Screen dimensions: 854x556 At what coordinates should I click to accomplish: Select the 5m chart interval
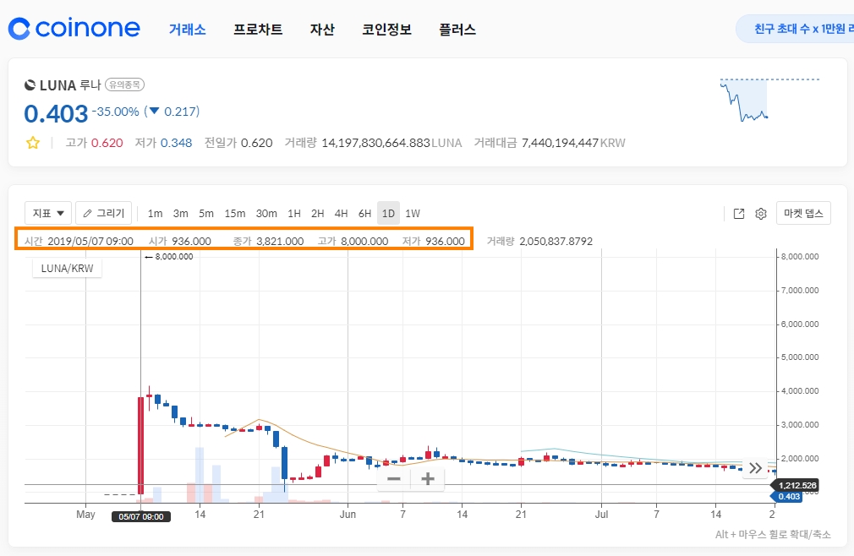pyautogui.click(x=206, y=213)
